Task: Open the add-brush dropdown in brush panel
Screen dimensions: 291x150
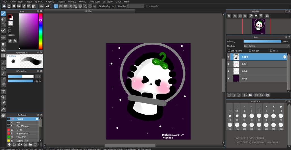Action: (x=20, y=144)
